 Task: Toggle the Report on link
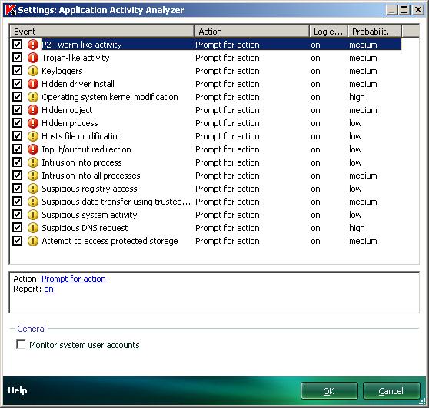(49, 289)
